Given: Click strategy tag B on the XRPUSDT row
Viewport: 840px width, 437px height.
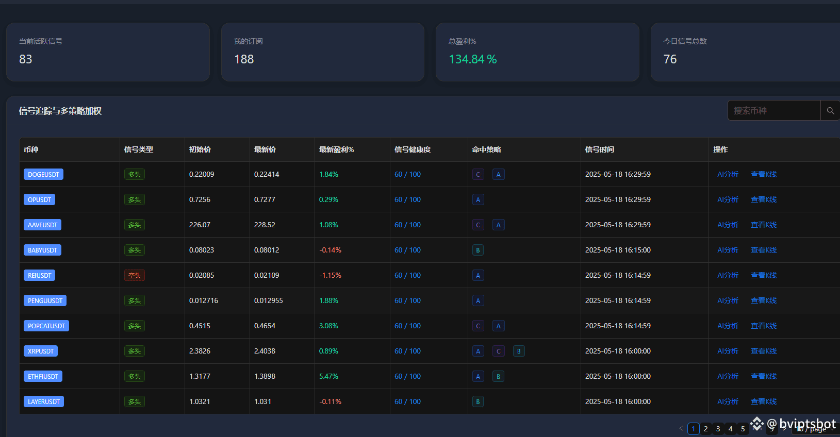Looking at the screenshot, I should tap(519, 351).
